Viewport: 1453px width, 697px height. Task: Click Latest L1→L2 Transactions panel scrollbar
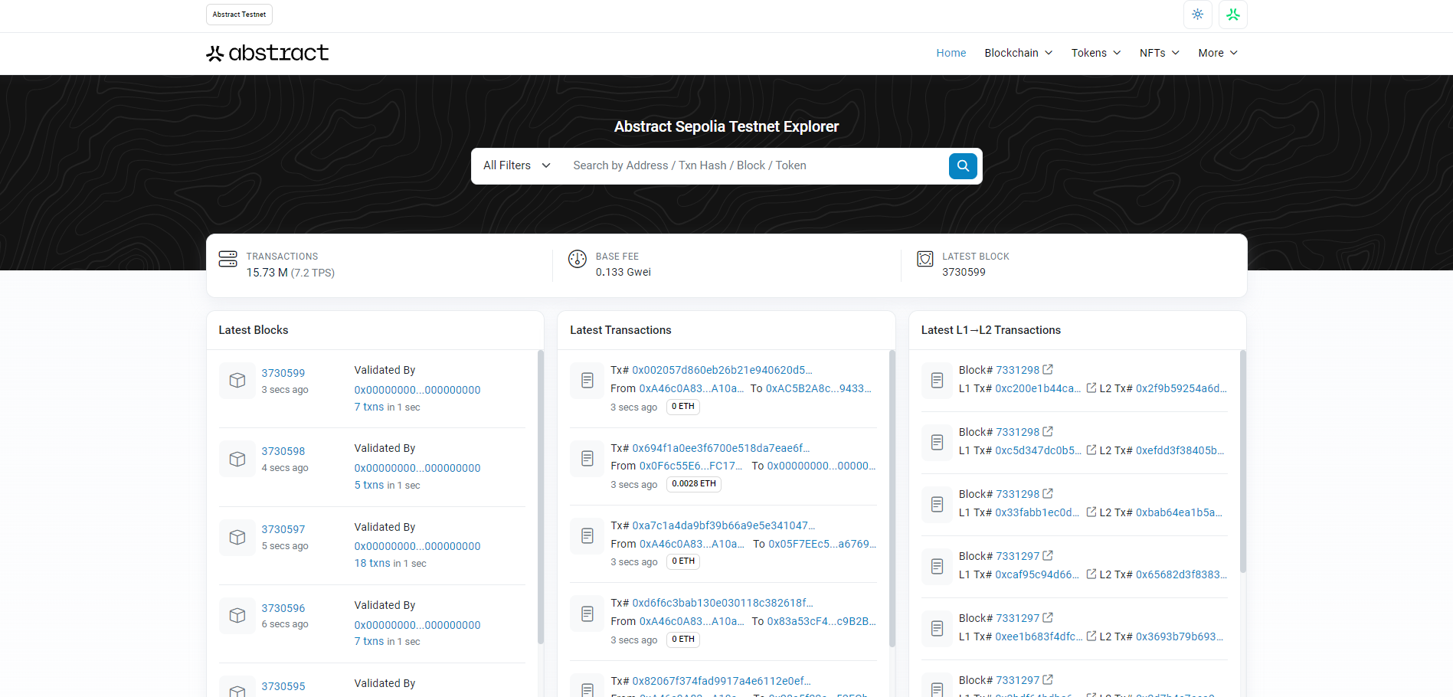click(1242, 461)
